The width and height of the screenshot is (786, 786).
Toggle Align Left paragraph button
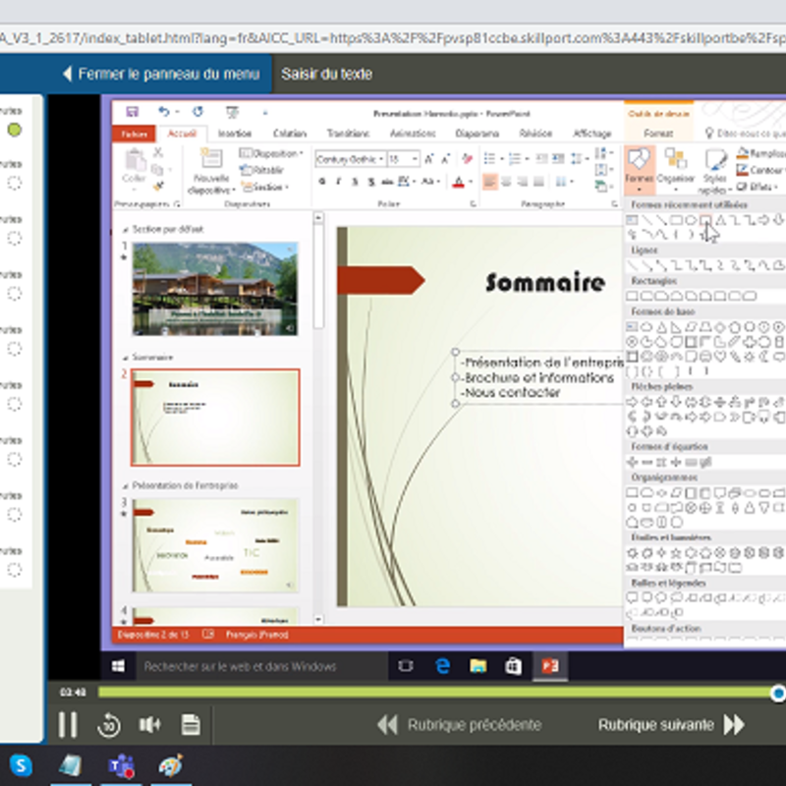489,182
